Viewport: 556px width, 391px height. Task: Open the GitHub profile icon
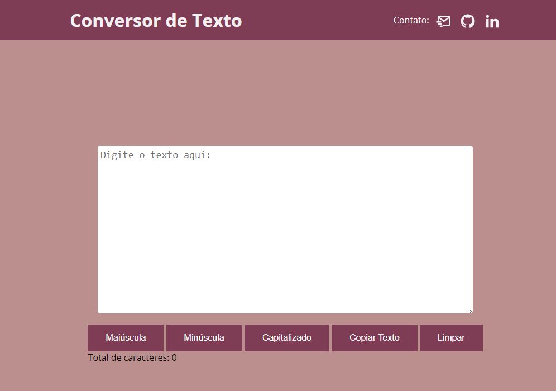(468, 21)
